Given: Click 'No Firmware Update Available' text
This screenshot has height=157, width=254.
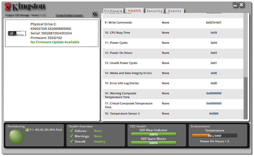Looking at the screenshot, I should pyautogui.click(x=55, y=42).
